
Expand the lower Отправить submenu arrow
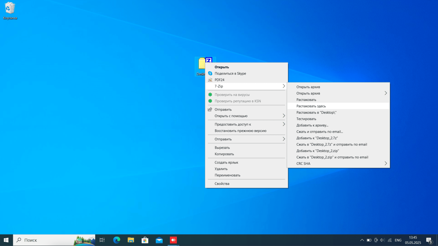click(284, 139)
